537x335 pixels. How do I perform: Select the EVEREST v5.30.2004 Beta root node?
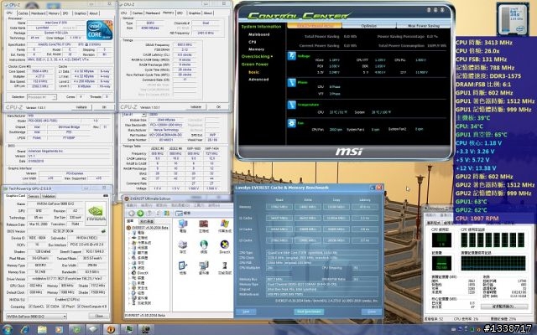tap(150, 228)
